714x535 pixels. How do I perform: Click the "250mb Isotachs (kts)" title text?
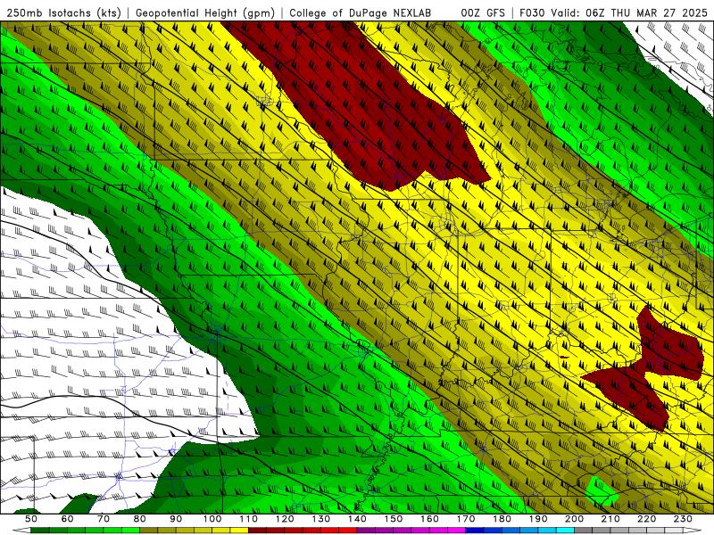coord(63,12)
